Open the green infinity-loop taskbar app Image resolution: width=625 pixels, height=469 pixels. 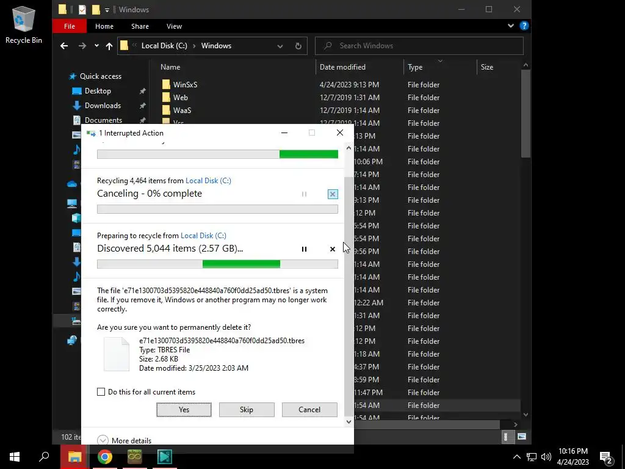(x=135, y=457)
